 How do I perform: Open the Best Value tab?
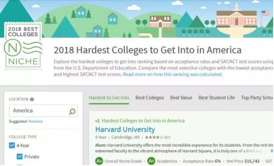[181, 98]
